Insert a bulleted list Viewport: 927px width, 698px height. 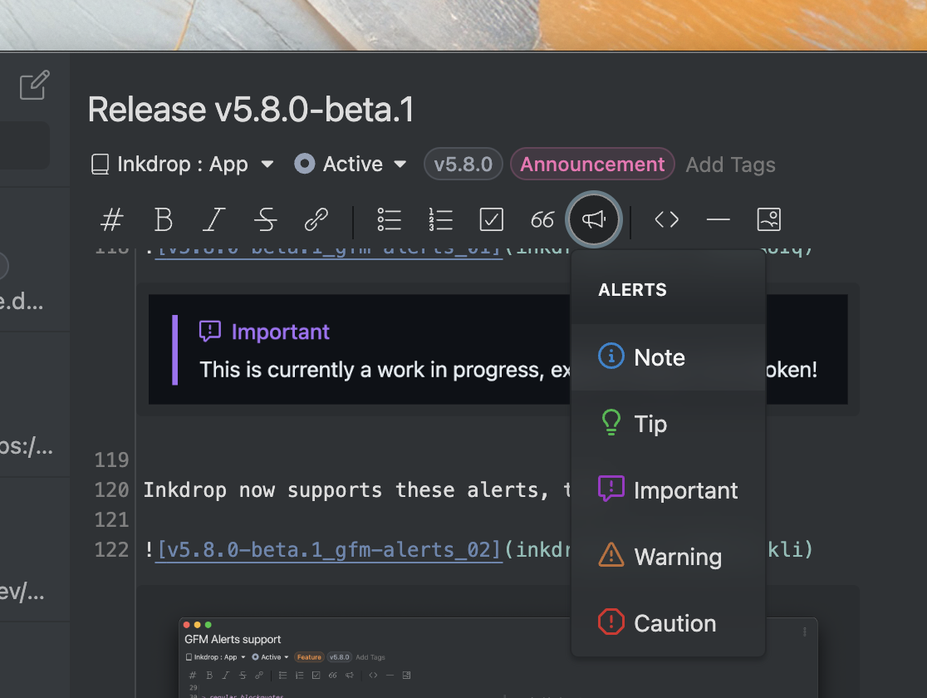click(x=389, y=219)
